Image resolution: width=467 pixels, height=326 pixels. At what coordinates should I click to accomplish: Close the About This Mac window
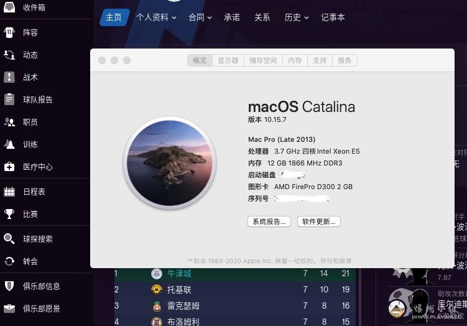(x=102, y=60)
